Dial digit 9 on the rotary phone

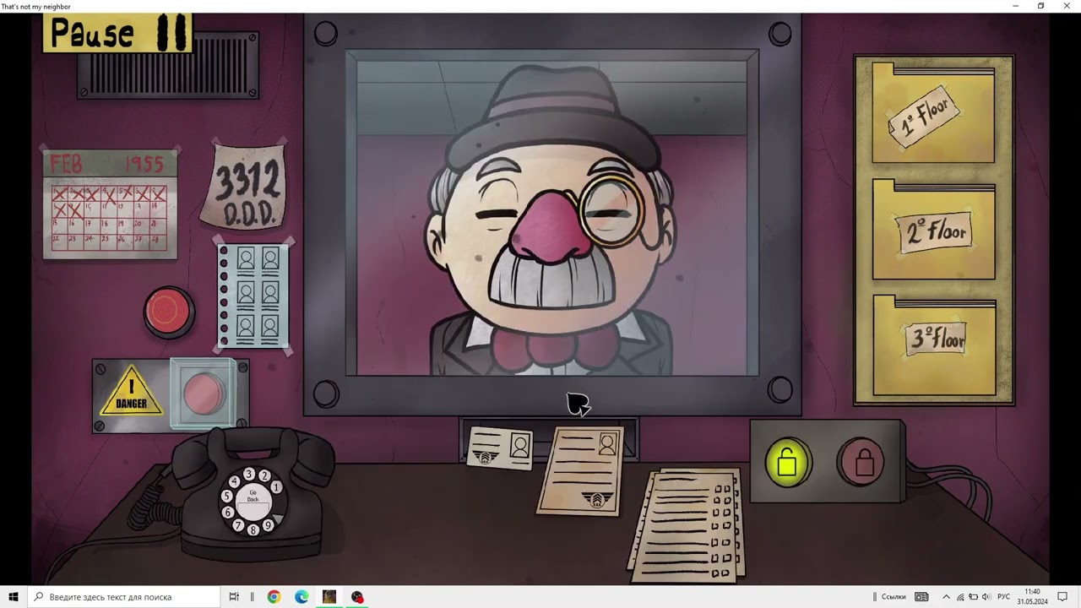268,525
